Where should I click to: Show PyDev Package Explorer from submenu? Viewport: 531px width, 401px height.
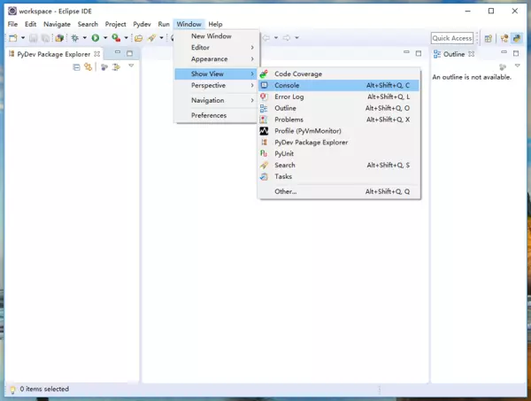tap(339, 143)
